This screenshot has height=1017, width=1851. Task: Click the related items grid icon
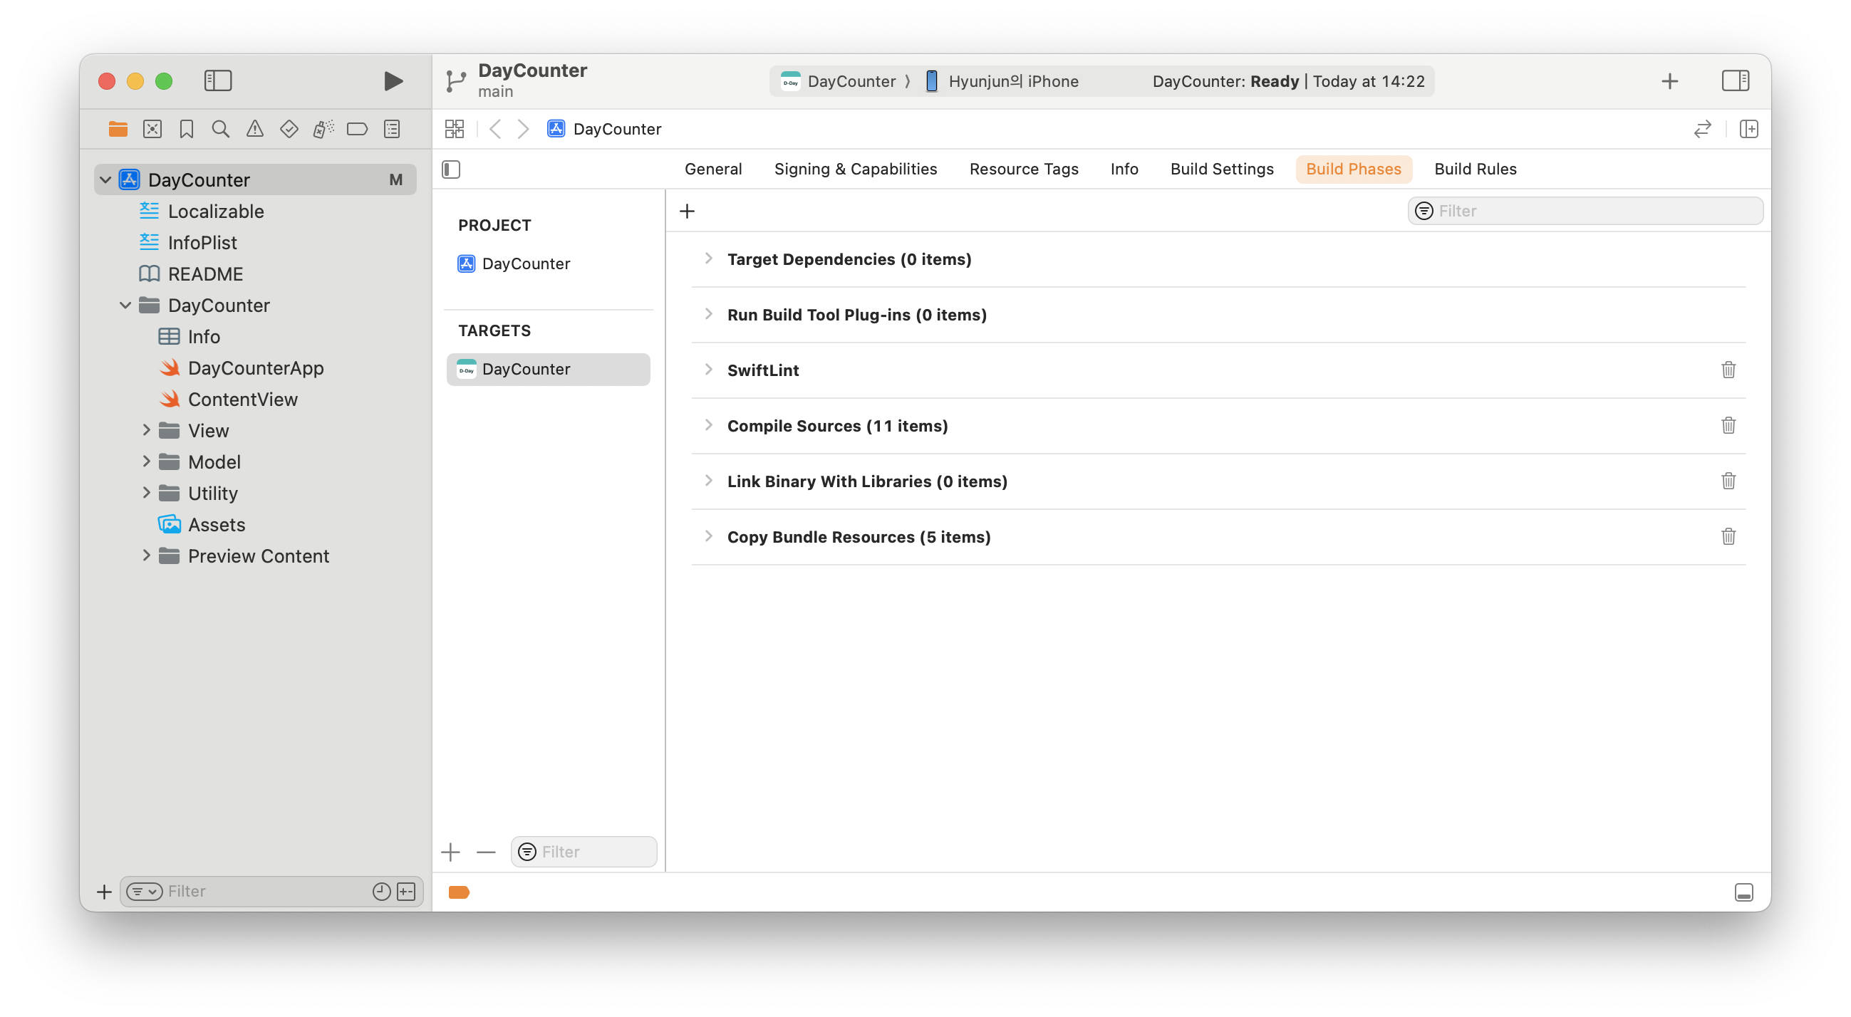454,130
